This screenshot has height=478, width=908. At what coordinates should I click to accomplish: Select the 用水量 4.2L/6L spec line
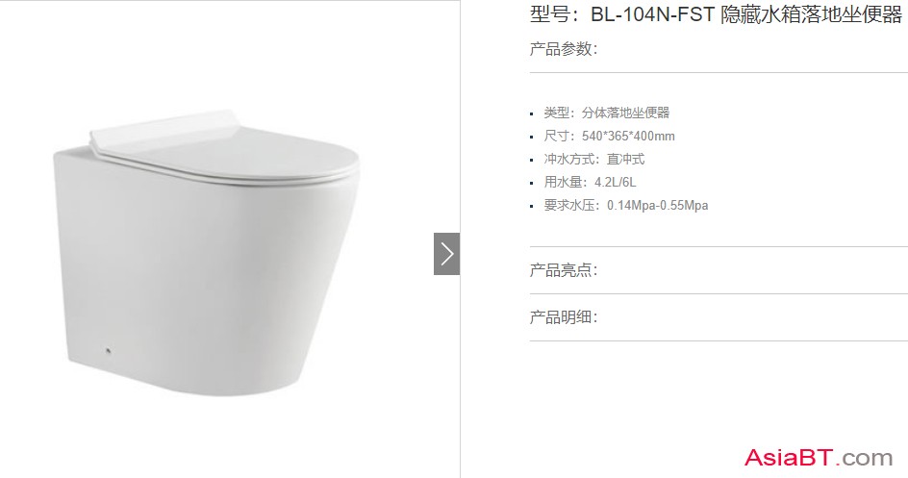click(x=590, y=183)
